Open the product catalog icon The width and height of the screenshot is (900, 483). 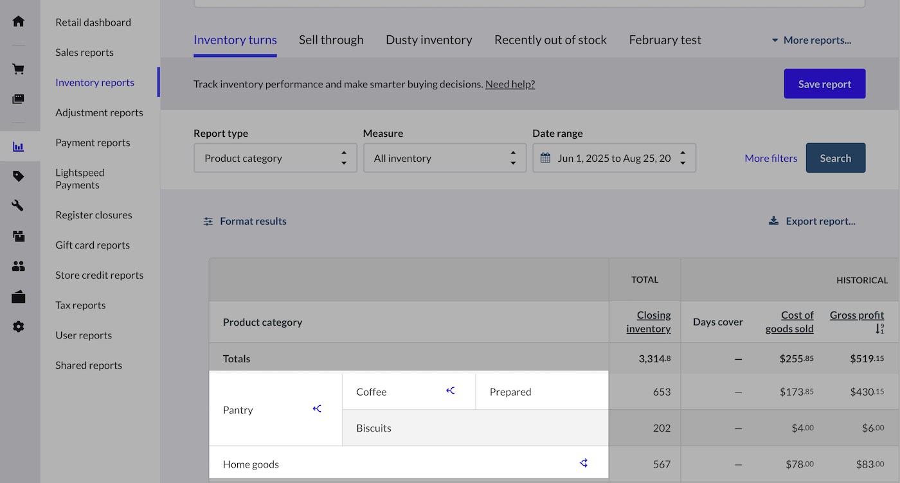click(19, 99)
